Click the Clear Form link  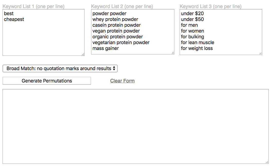pyautogui.click(x=122, y=81)
